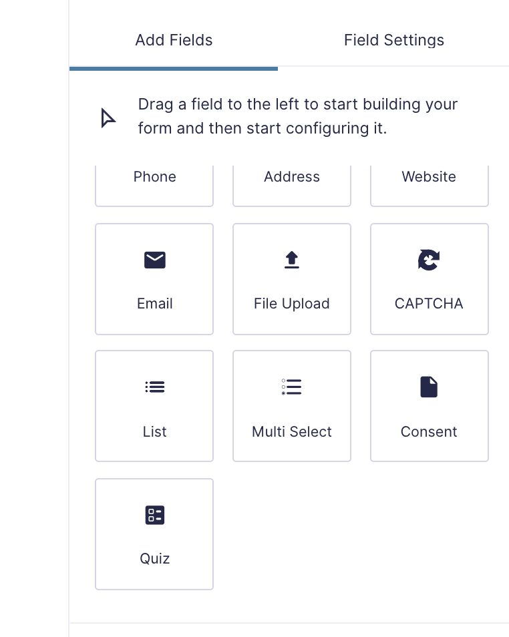Click the Multi Select options icon

pos(292,387)
